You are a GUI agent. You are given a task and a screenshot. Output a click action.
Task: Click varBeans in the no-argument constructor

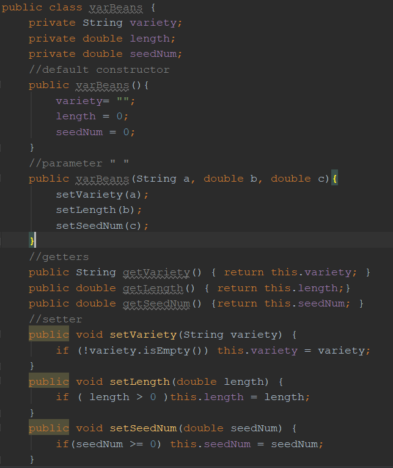click(102, 86)
